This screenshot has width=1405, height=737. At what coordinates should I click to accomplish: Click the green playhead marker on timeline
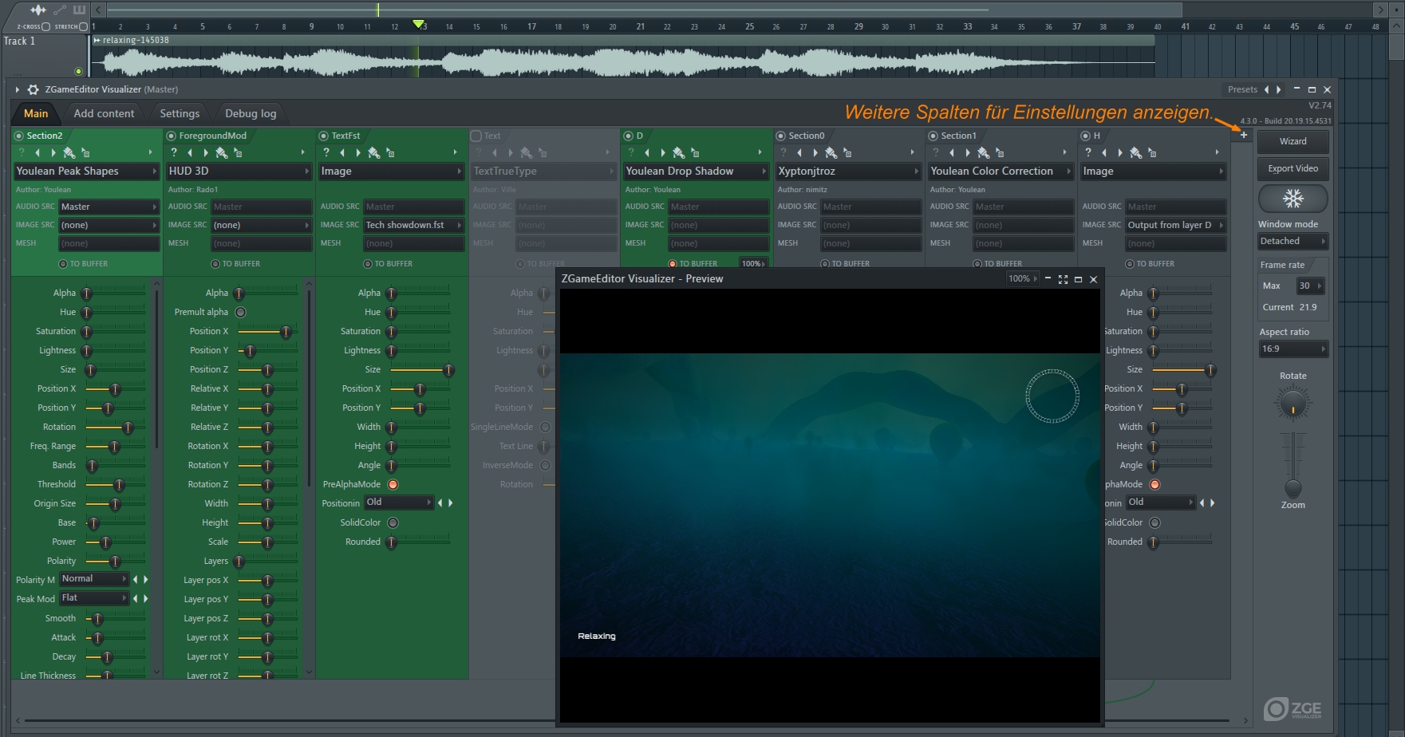point(418,25)
